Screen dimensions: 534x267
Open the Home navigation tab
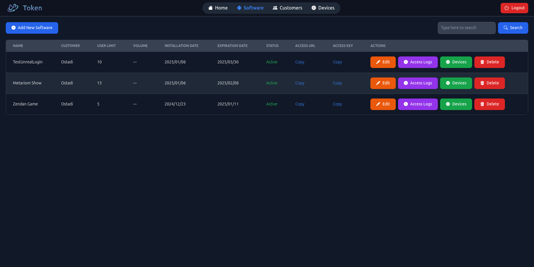point(218,8)
